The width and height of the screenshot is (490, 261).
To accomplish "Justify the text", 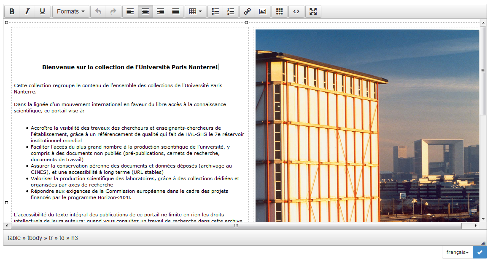I will click(x=176, y=11).
